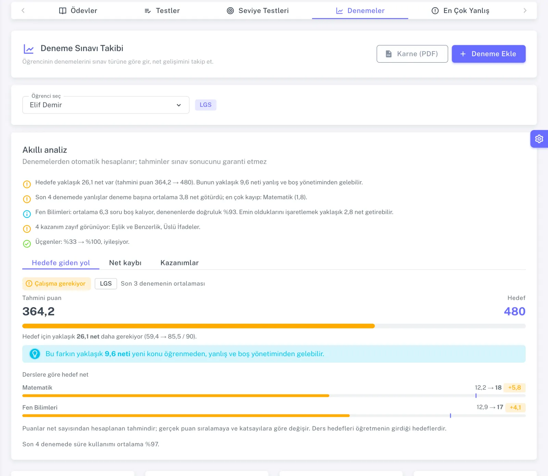Switch to Net kaybı tab
Viewport: 548px width, 476px height.
(125, 263)
